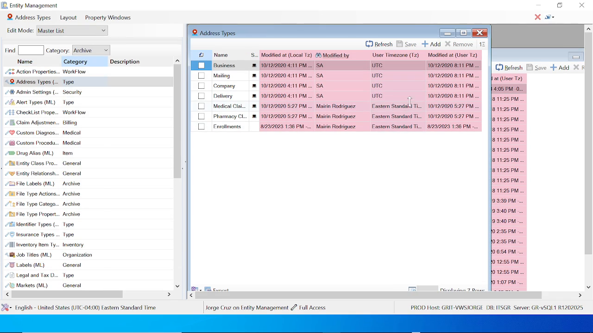
Task: Tick the Enrollments row checkbox
Action: (202, 127)
